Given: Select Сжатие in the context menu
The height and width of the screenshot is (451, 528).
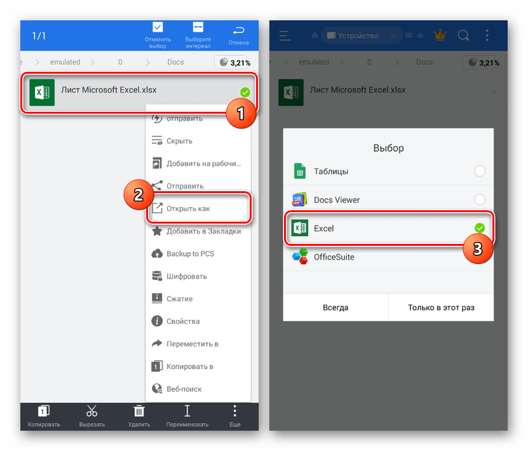Looking at the screenshot, I should pos(179,299).
